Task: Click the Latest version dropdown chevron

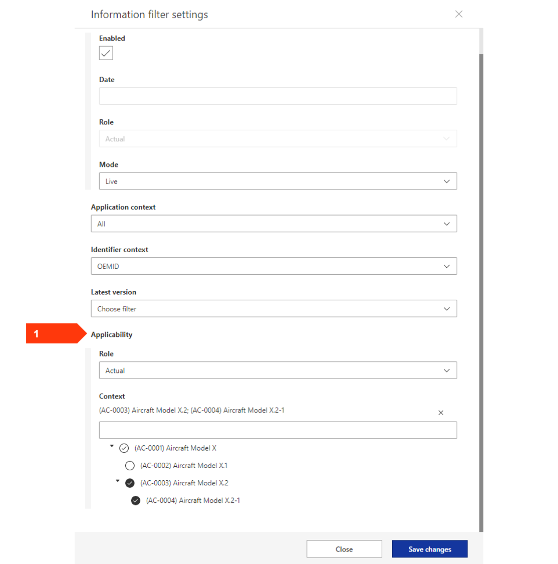Action: tap(446, 308)
